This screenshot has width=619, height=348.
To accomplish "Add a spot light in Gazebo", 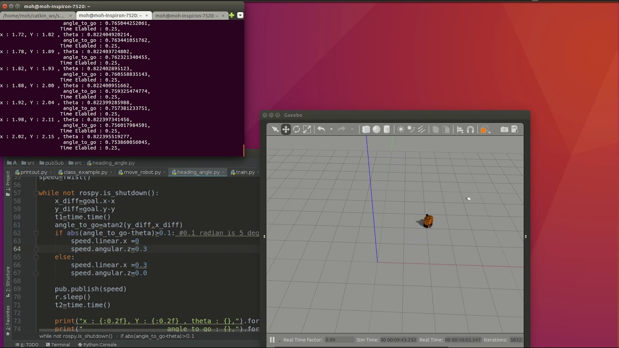I will click(x=411, y=129).
